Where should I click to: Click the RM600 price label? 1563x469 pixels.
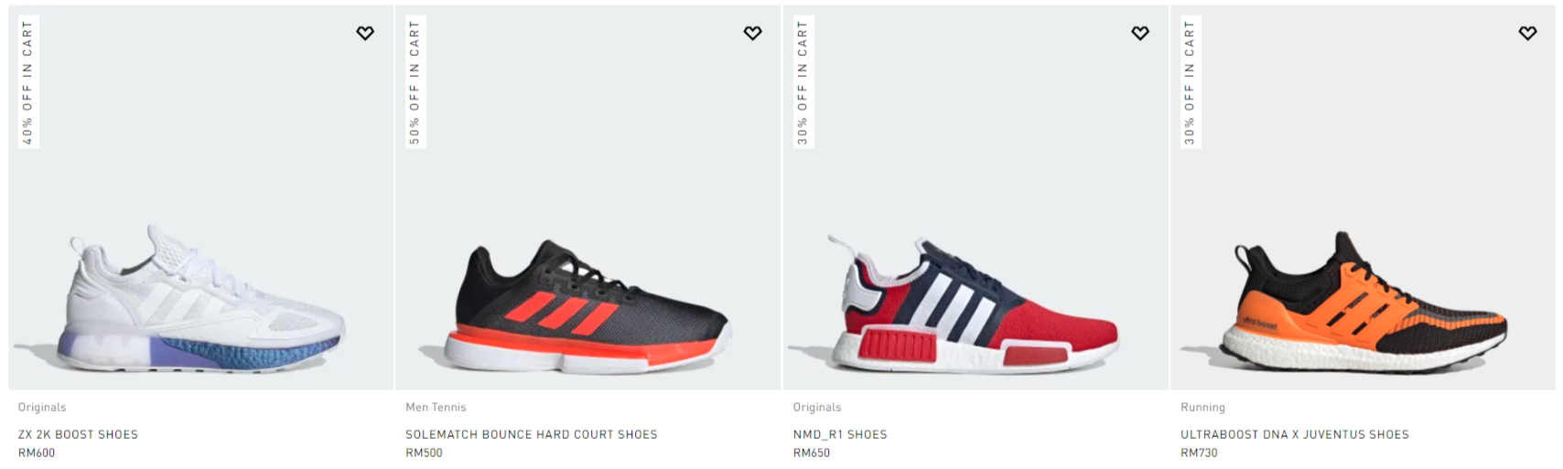pos(37,453)
